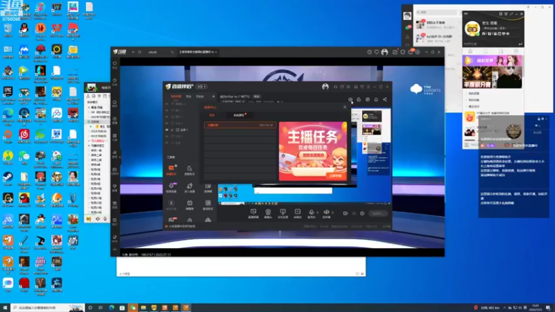Click the user avatar in Huya top bar

(385, 52)
